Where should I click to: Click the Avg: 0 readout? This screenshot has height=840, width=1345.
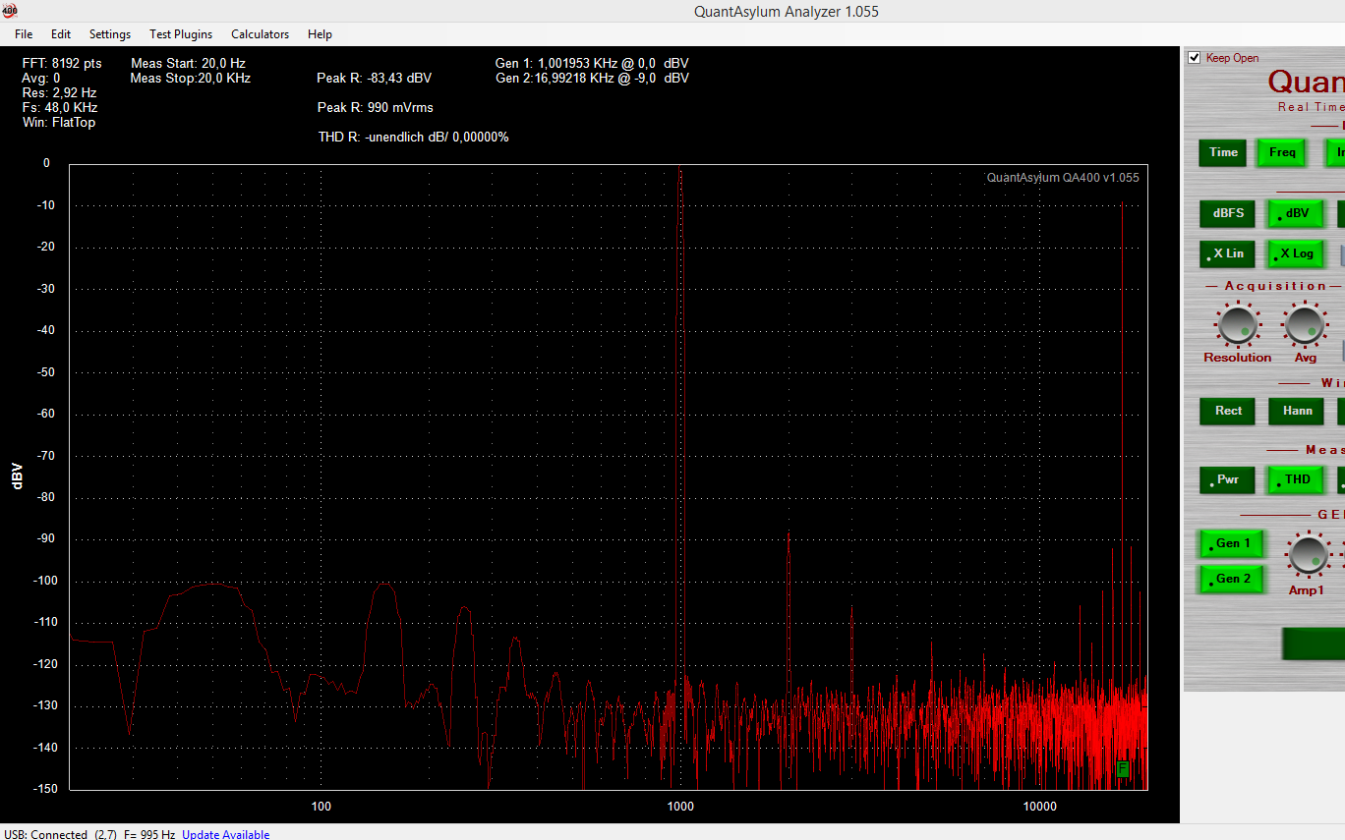41,79
